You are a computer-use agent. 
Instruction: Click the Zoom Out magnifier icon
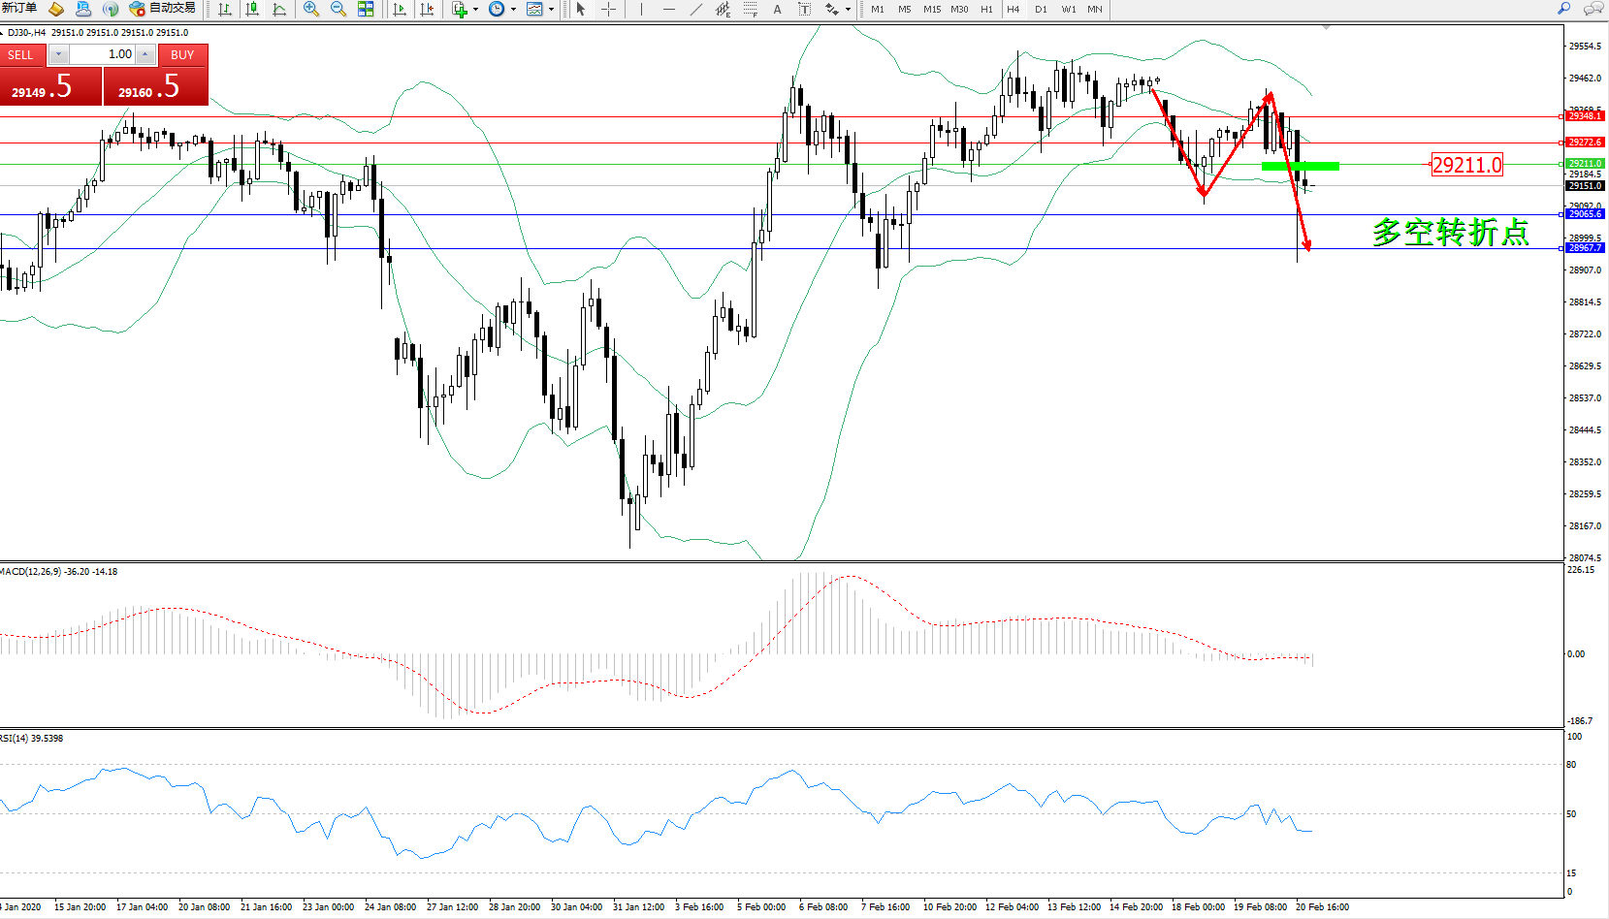pos(338,9)
